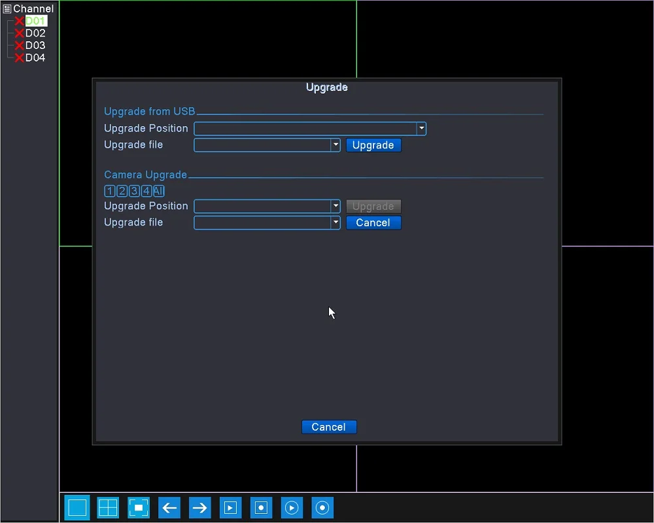This screenshot has width=654, height=523.
Task: Click Cancel next to Camera Upgrade file
Action: pos(373,222)
